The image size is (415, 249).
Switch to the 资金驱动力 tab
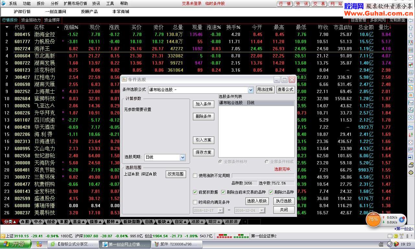pyautogui.click(x=31, y=20)
